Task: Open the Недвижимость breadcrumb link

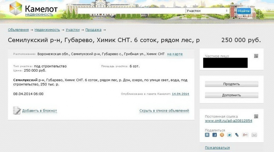Action: click(x=47, y=30)
